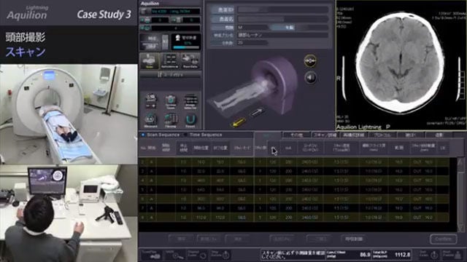467x262 pixels.
Task: Click the tube heat capacity progress bar
Action: pyautogui.click(x=186, y=47)
